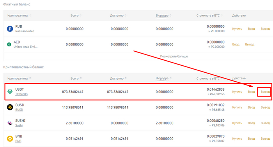The width and height of the screenshot is (273, 147).
Task: Click the SUSHI token icon
Action: tap(10, 123)
